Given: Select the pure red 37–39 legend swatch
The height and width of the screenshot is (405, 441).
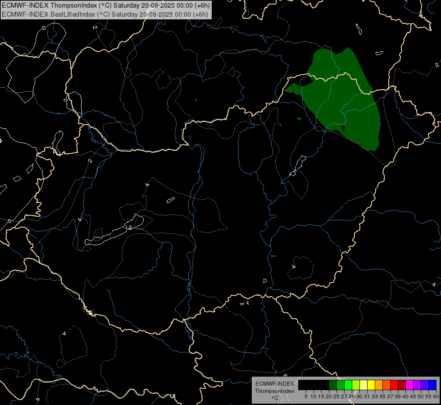Looking at the screenshot, I should (x=394, y=385).
